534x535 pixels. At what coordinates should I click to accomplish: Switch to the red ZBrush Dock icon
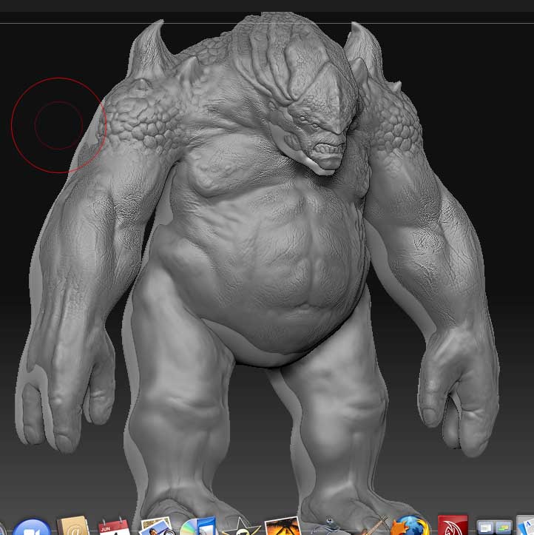tap(453, 526)
